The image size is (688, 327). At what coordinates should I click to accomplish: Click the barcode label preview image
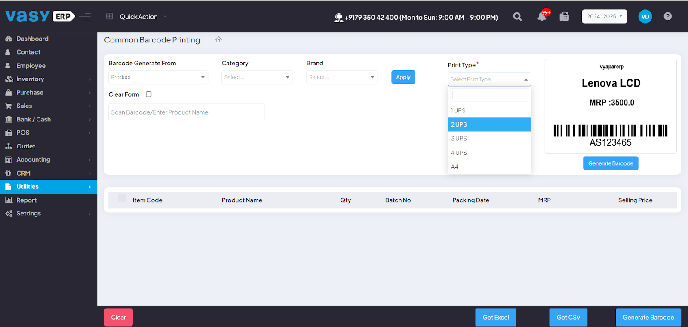point(611,106)
